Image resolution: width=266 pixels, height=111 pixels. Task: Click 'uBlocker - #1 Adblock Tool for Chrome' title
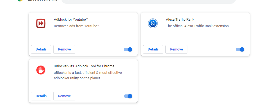84,66
